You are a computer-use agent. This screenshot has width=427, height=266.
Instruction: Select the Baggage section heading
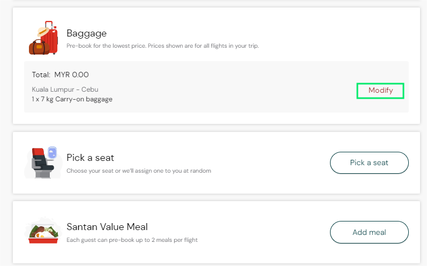[87, 33]
